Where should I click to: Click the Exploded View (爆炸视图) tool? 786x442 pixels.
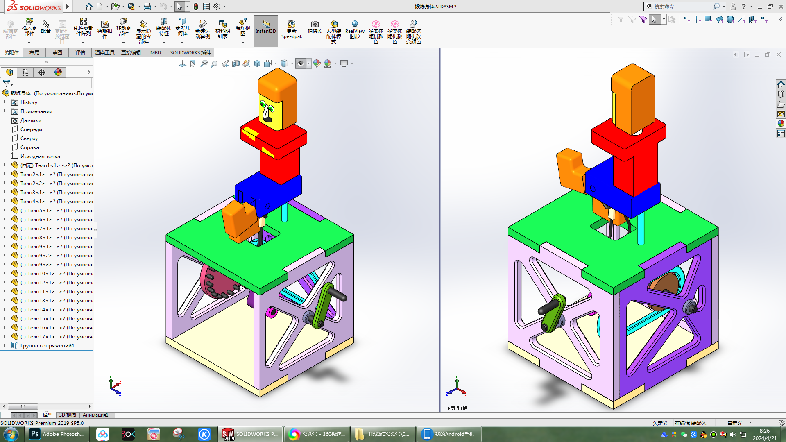tap(242, 27)
